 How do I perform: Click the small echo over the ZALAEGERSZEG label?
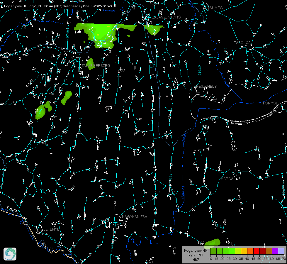(90, 64)
